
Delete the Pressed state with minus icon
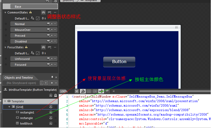[x=55, y=36]
